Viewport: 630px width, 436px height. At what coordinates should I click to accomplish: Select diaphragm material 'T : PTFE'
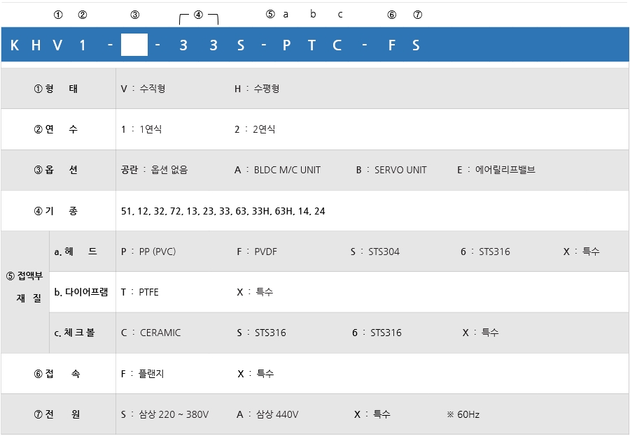pos(140,292)
